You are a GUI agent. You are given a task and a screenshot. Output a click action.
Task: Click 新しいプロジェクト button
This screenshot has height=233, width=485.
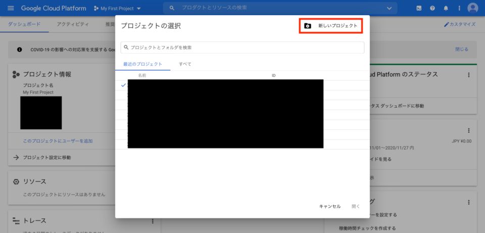coord(330,26)
